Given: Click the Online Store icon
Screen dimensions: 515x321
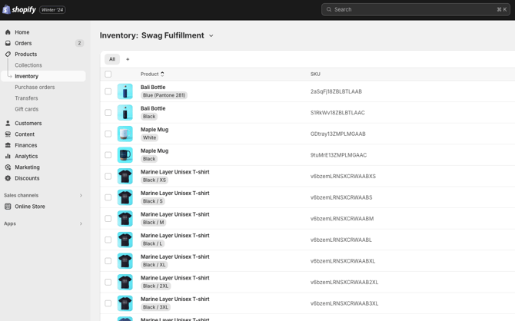Looking at the screenshot, I should (x=8, y=207).
